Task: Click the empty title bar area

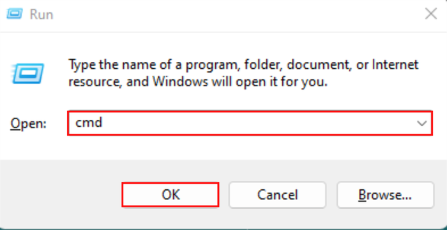Action: coord(237,13)
